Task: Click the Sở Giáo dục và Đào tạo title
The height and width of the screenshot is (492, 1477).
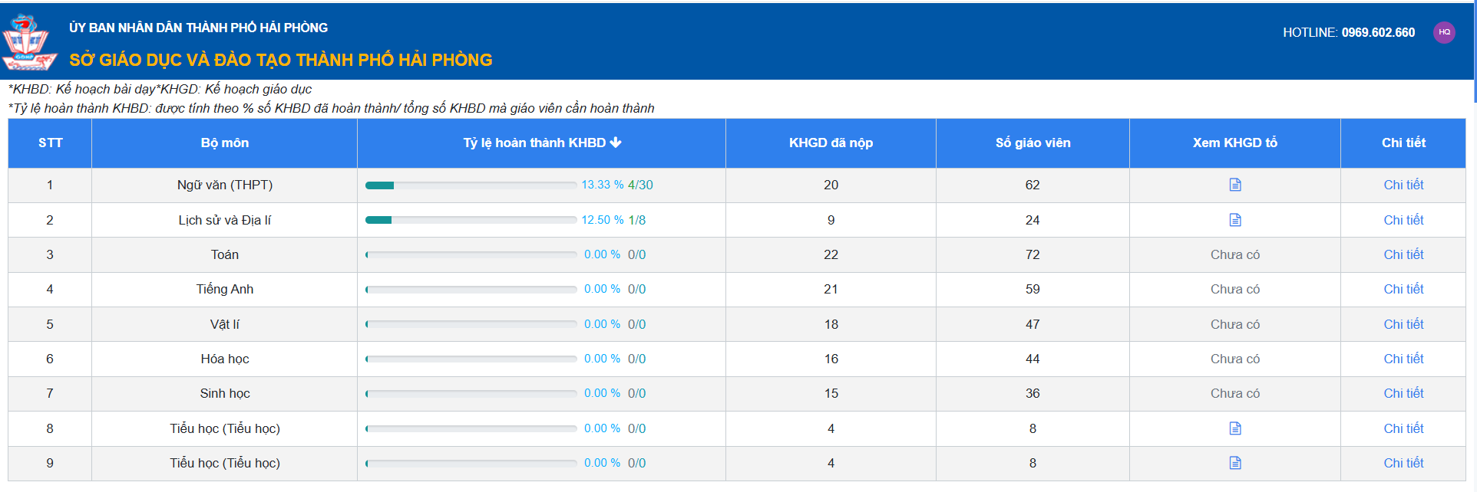Action: tap(281, 60)
